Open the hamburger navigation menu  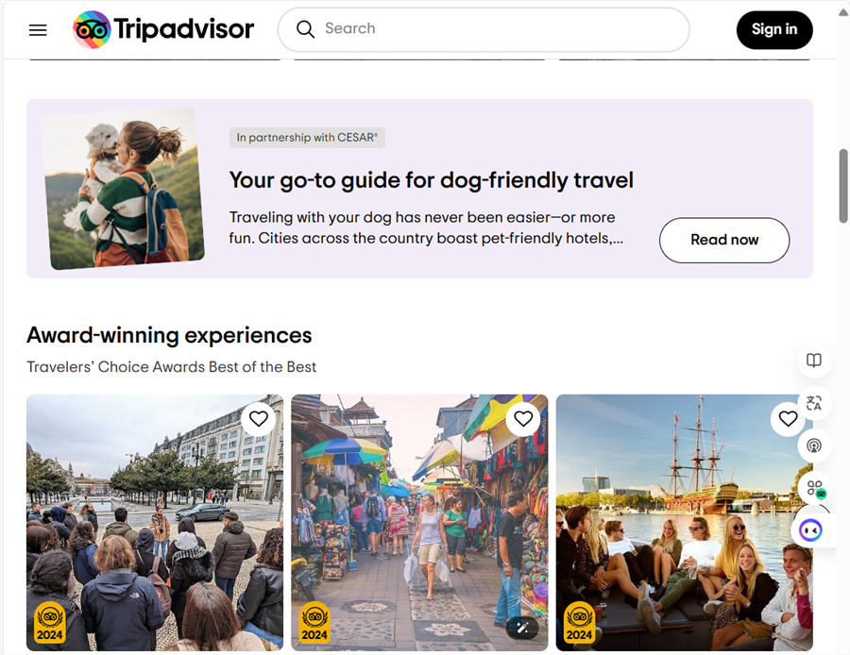click(x=38, y=30)
